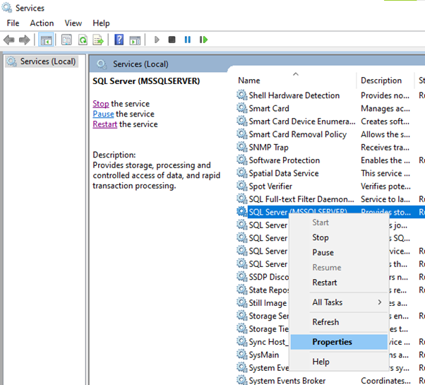Open the Action menu
Image resolution: width=425 pixels, height=385 pixels.
tap(42, 23)
